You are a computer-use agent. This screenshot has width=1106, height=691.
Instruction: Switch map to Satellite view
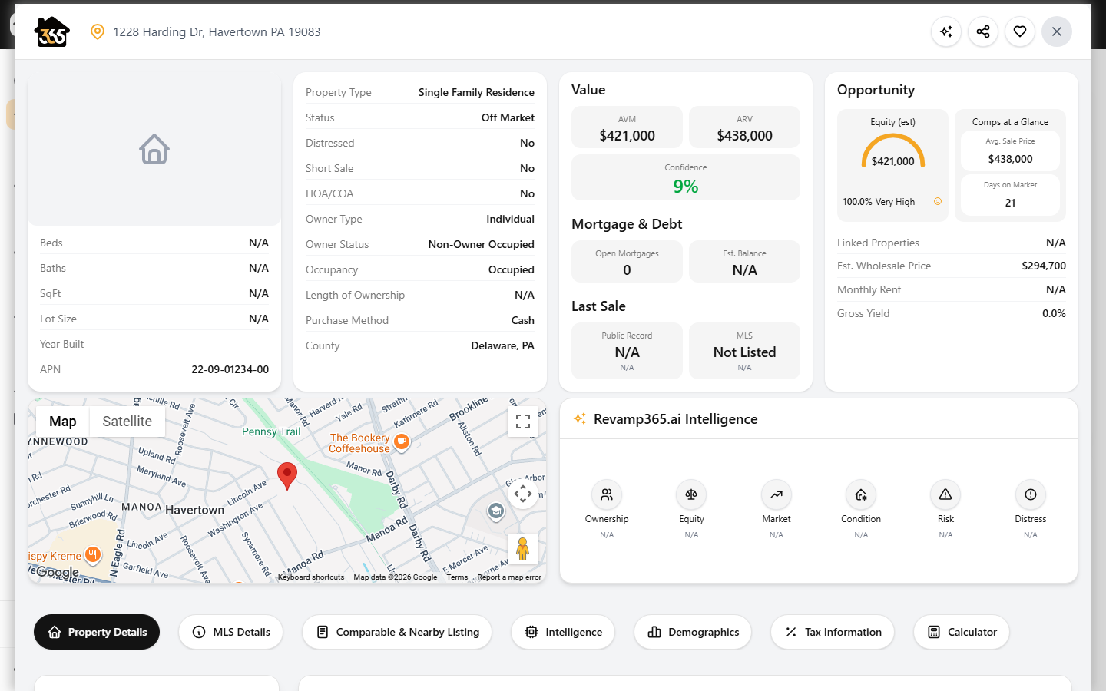127,422
